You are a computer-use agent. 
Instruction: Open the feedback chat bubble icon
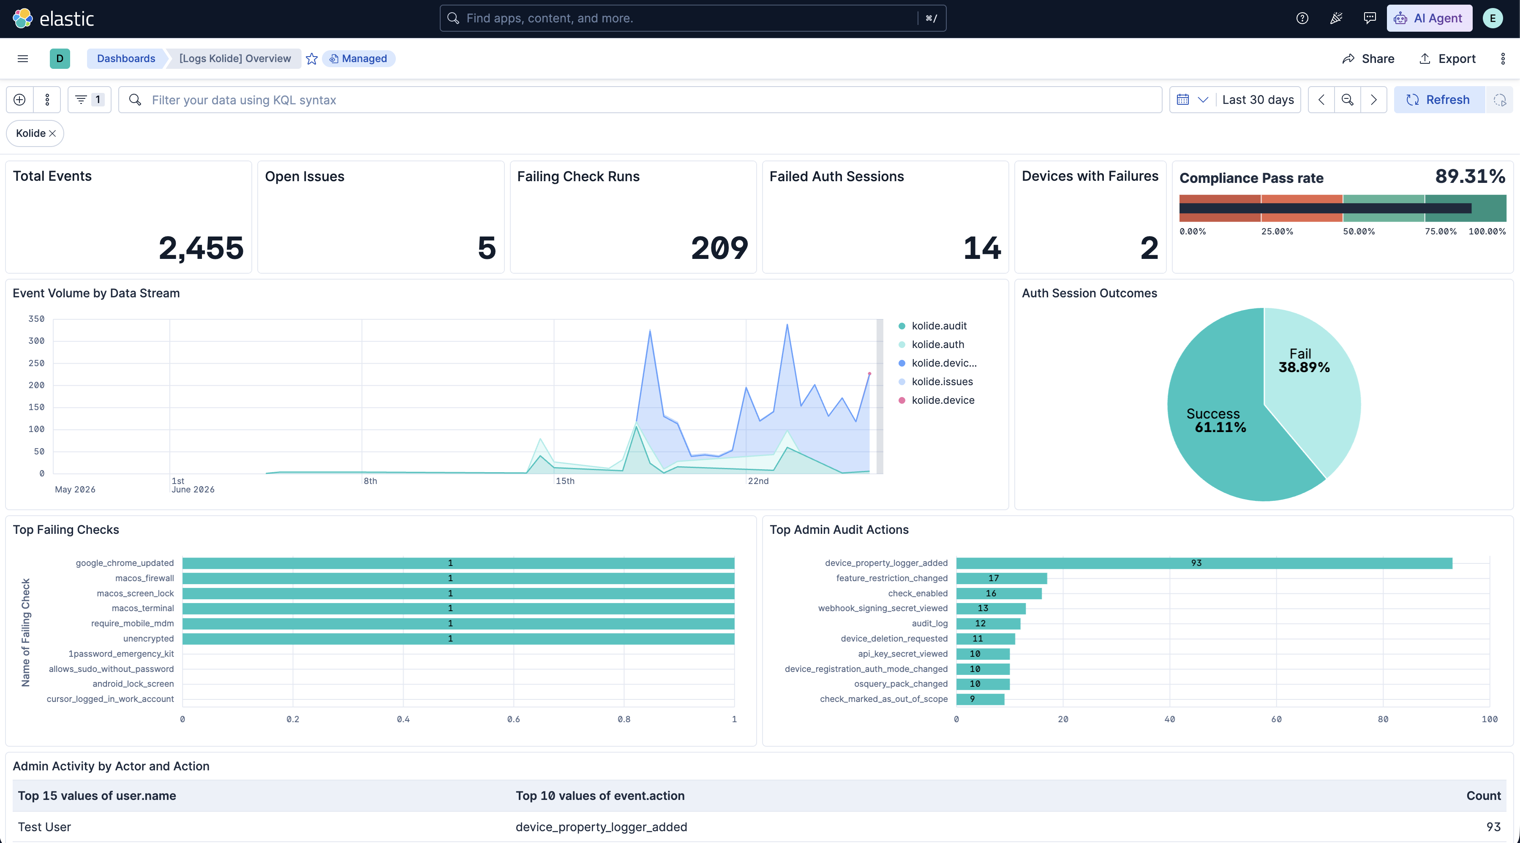[1370, 18]
